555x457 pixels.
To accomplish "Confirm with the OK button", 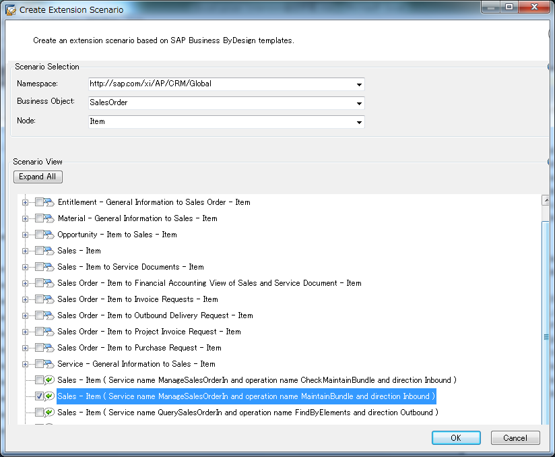I will tap(456, 438).
